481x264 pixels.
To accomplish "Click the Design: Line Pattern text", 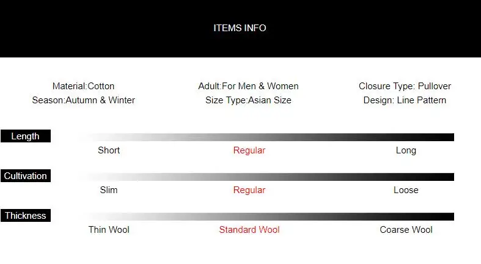I will [405, 100].
